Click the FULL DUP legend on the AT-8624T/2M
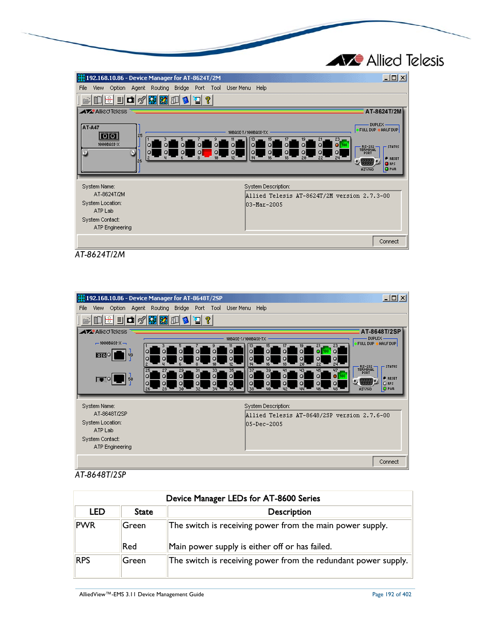This screenshot has width=492, height=637. 366,130
